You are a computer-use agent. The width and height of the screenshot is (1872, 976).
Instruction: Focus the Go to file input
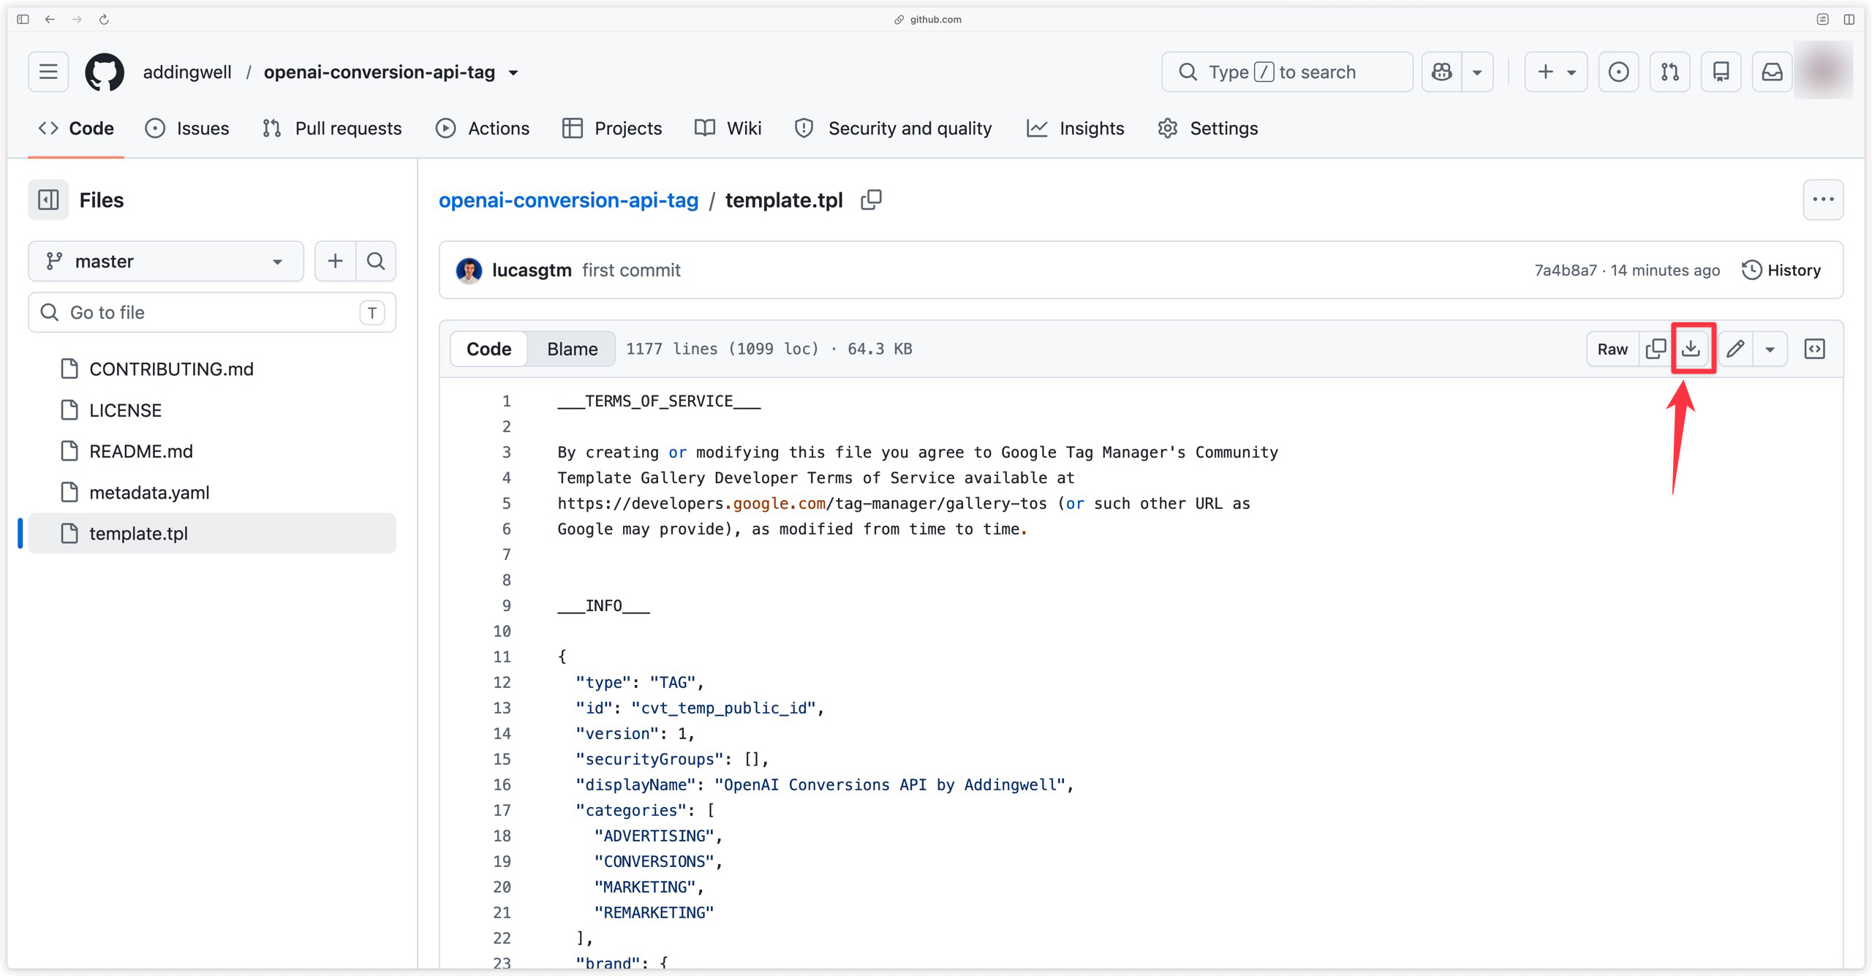[x=212, y=312]
